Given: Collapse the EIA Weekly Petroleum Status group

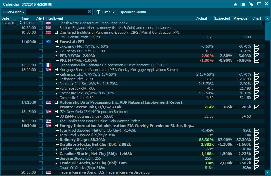Looking at the screenshot, I should pyautogui.click(x=56, y=126).
